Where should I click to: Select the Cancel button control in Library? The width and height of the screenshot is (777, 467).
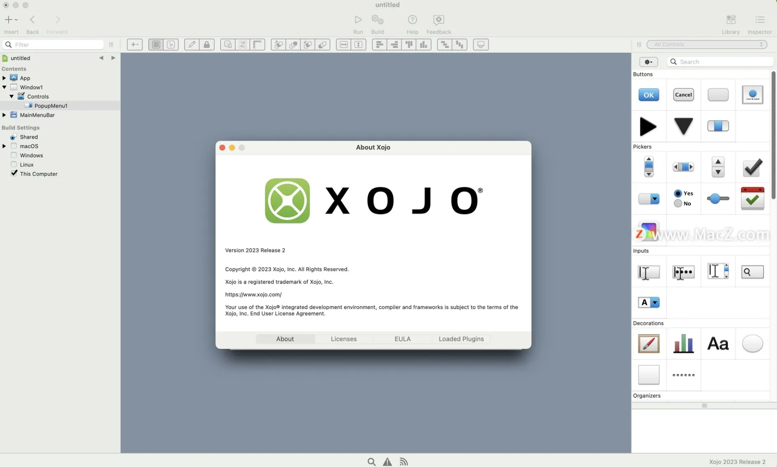tap(683, 95)
